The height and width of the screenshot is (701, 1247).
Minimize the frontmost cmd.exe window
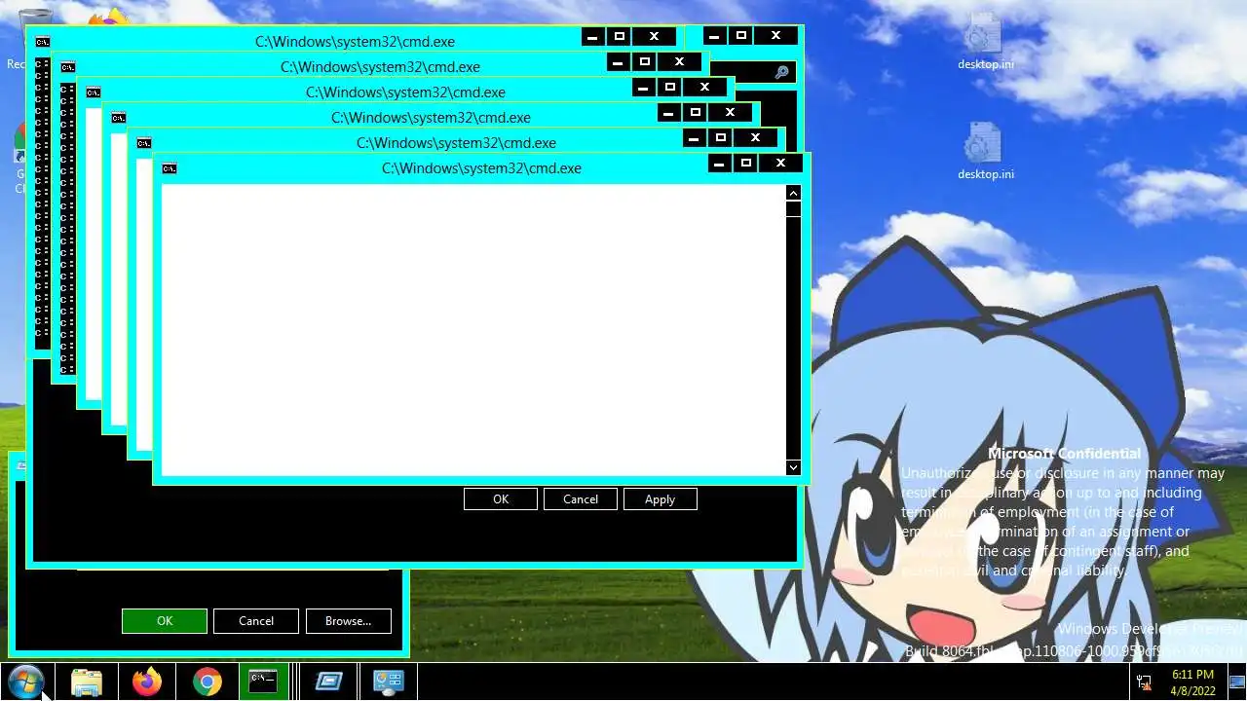[x=719, y=164]
